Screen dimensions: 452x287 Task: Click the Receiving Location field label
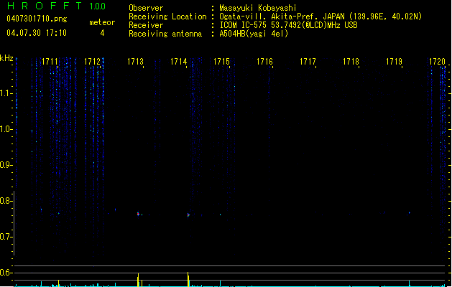pos(167,17)
